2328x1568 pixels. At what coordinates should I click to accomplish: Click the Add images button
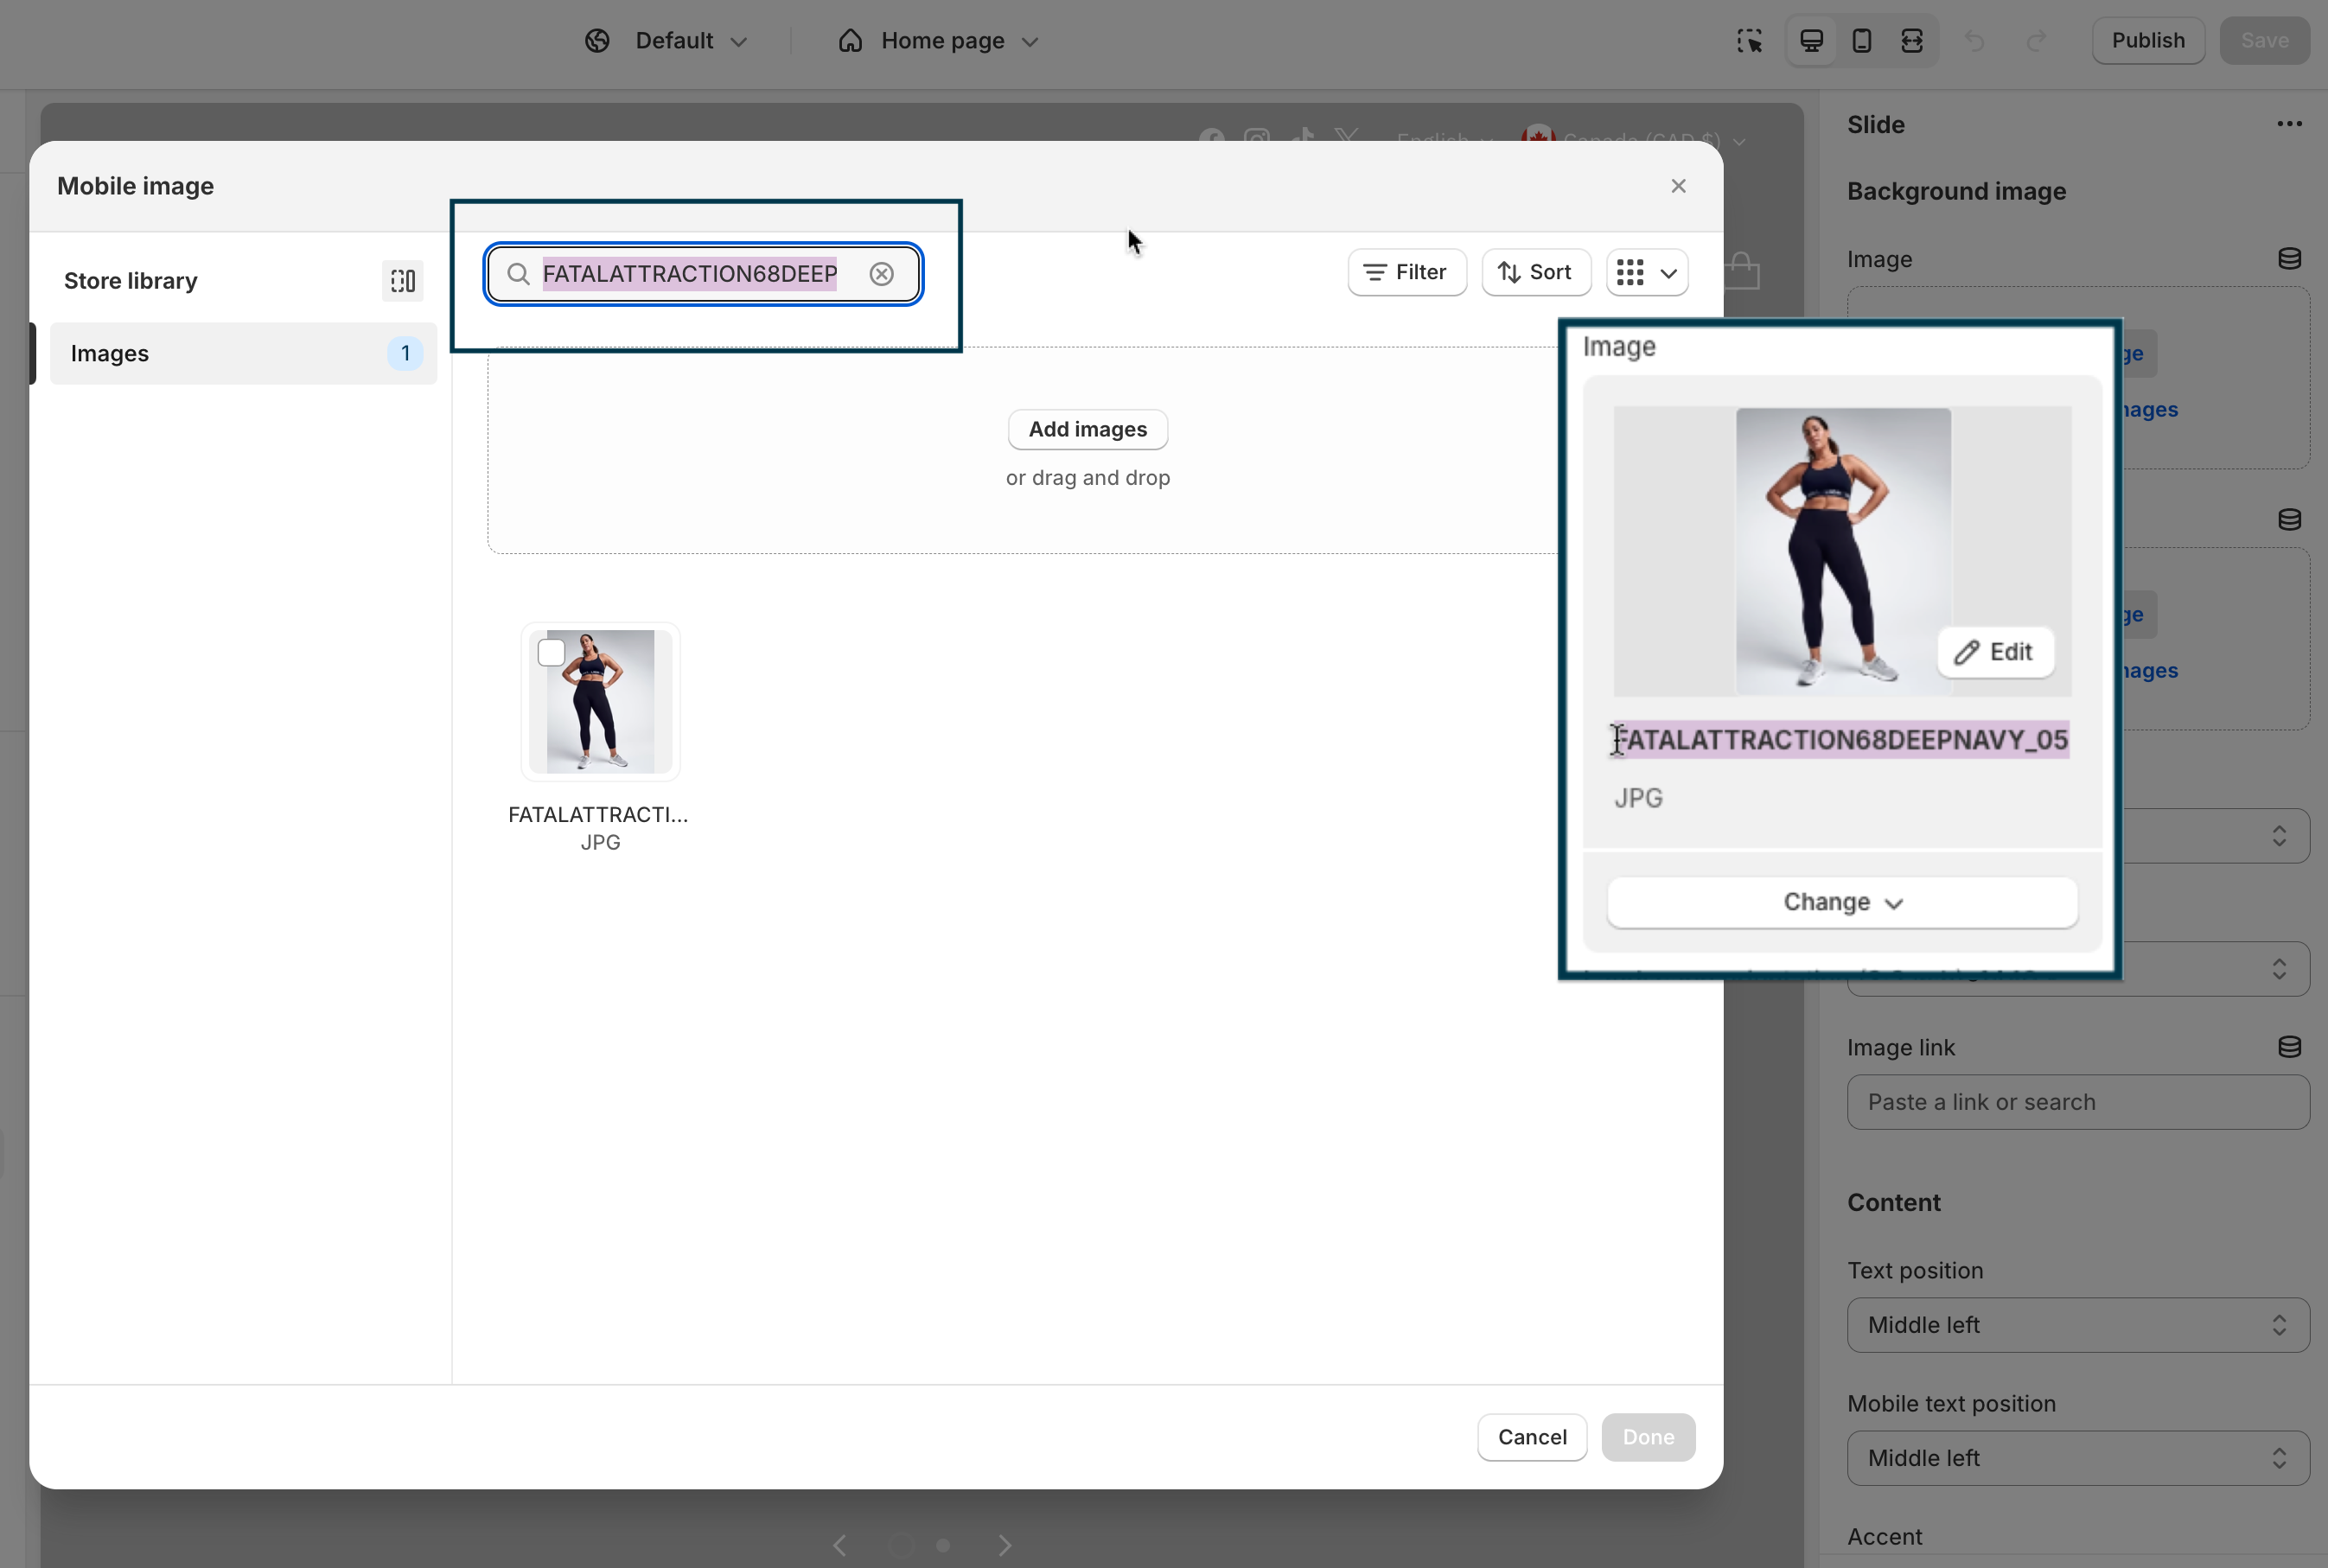point(1087,429)
